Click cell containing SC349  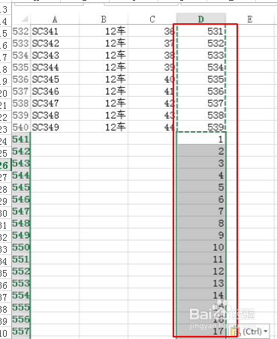pos(55,127)
